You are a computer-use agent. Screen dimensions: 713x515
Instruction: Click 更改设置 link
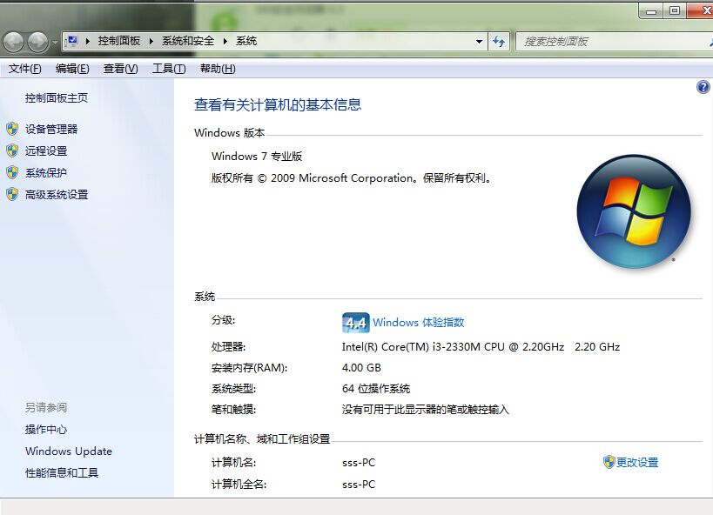(637, 462)
